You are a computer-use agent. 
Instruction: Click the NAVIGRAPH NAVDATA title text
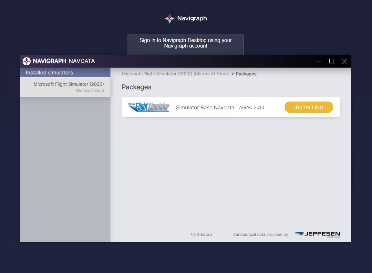[64, 61]
